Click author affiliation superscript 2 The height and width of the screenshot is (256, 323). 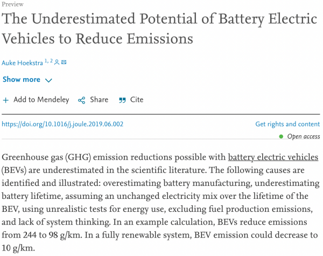coord(52,61)
